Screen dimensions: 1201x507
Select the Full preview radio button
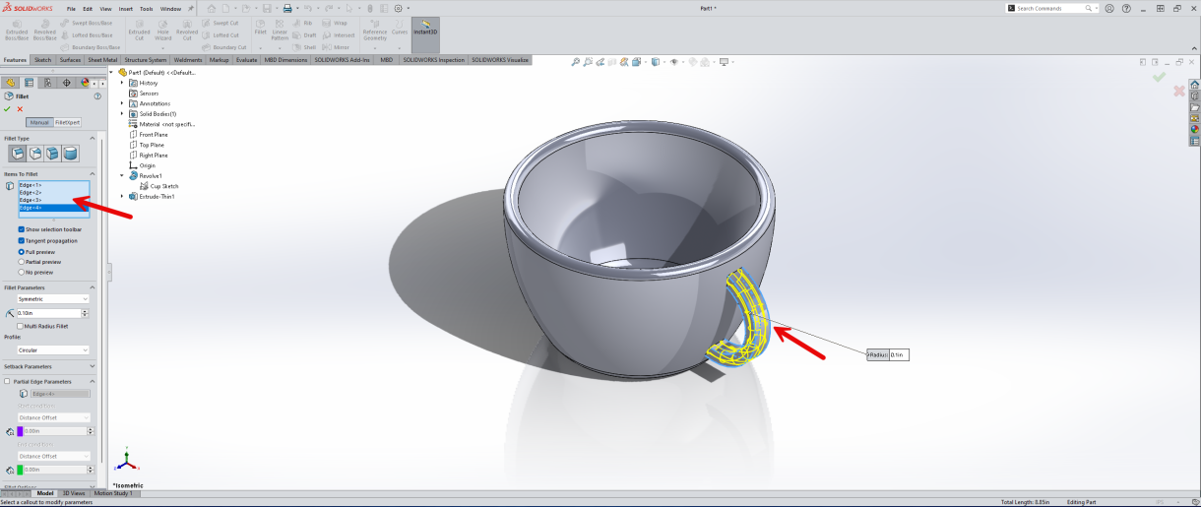pos(22,252)
